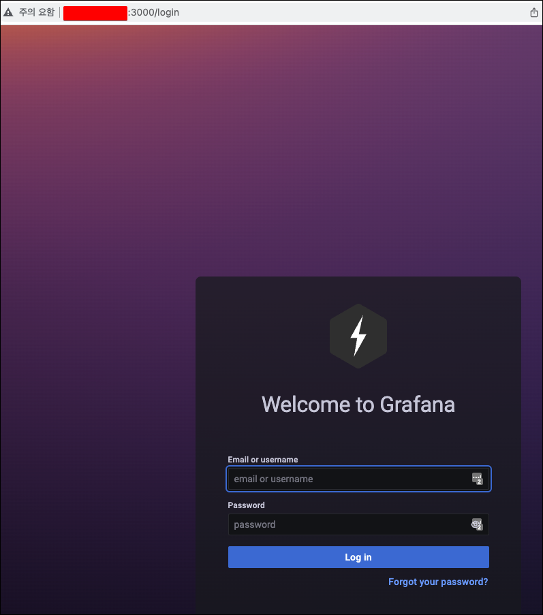Viewport: 543px width, 615px height.
Task: Click the not-secure warning triangle icon
Action: tap(8, 12)
